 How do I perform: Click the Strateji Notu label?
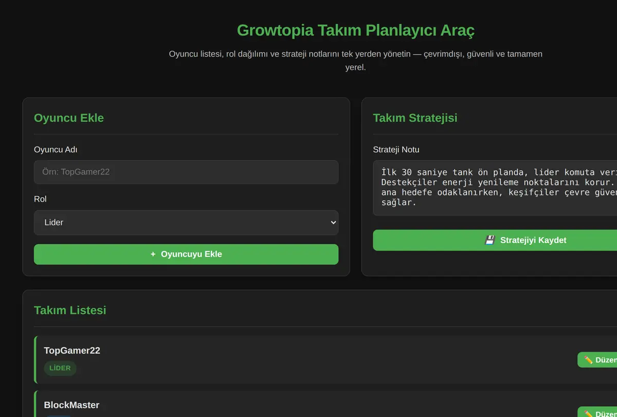click(x=396, y=150)
